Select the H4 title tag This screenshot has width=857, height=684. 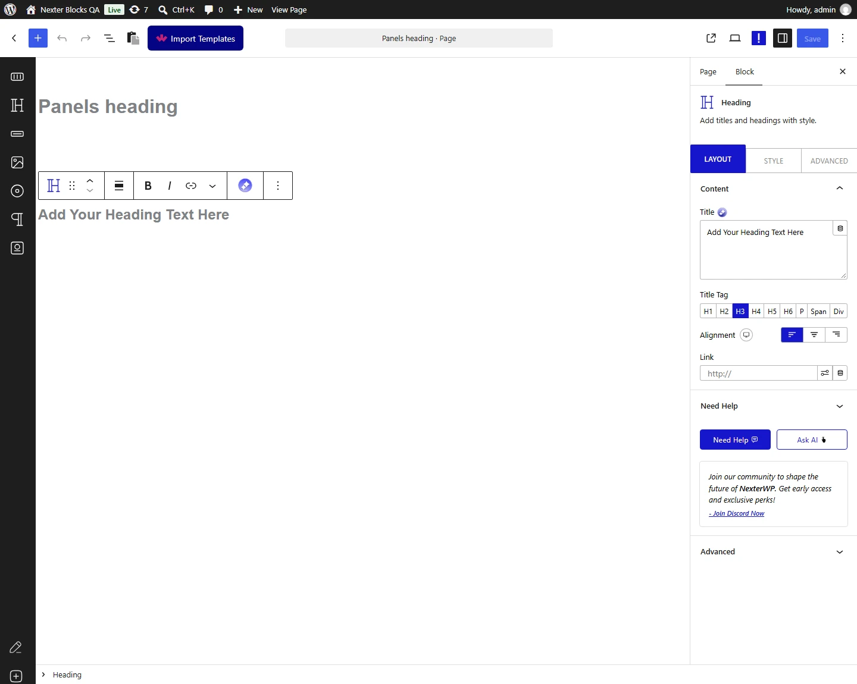(756, 311)
